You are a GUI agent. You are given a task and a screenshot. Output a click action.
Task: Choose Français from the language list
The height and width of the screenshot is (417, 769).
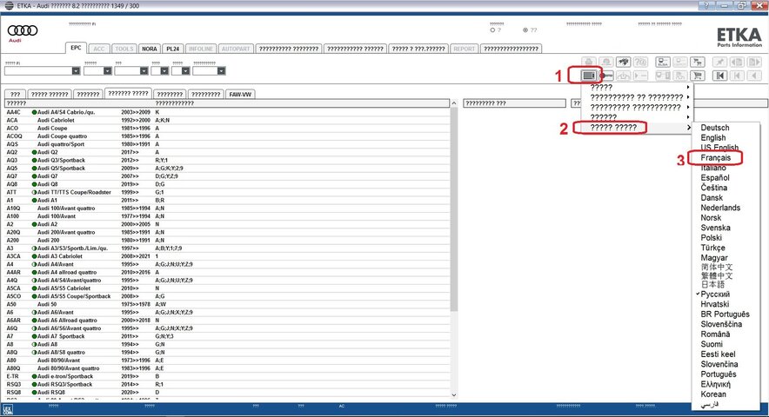coord(716,158)
